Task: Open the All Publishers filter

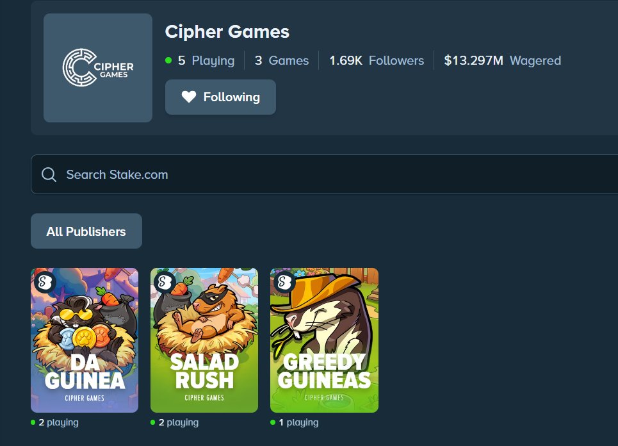Action: tap(86, 231)
